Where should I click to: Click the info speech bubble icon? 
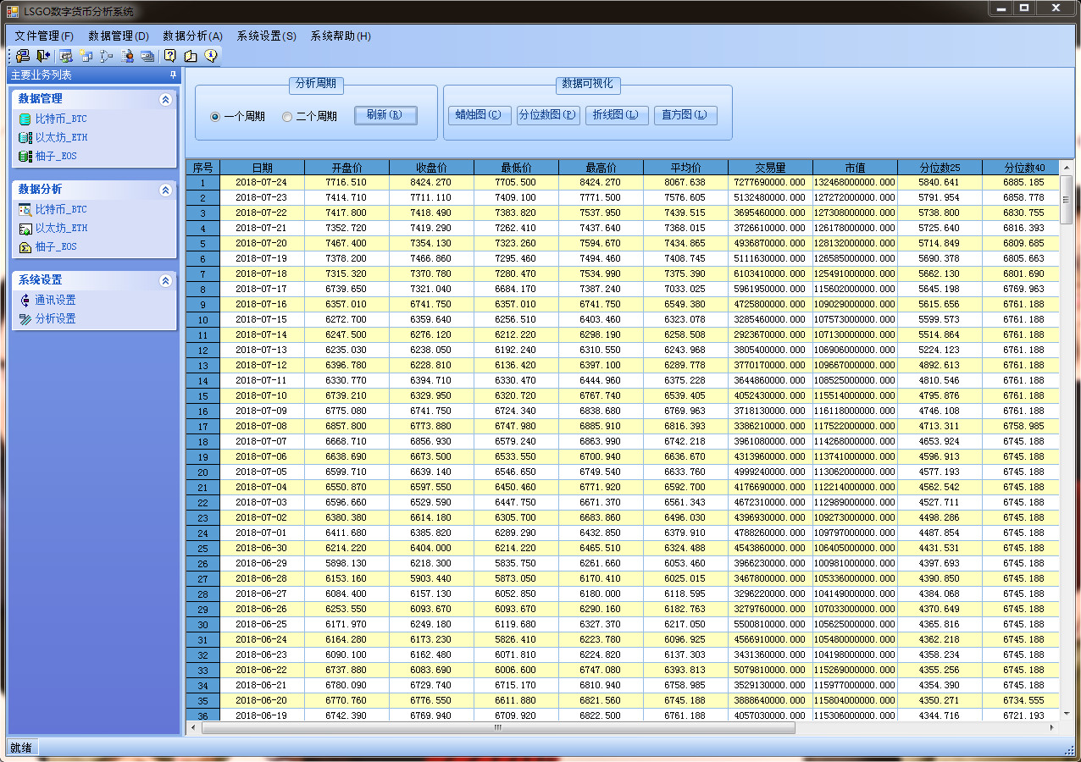coord(211,56)
